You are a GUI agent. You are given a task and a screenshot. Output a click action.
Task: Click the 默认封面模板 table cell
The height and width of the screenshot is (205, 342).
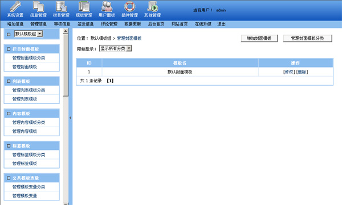[180, 72]
